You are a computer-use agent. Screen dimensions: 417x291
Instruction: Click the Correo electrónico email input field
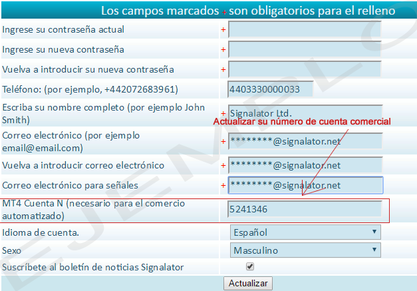(305, 141)
